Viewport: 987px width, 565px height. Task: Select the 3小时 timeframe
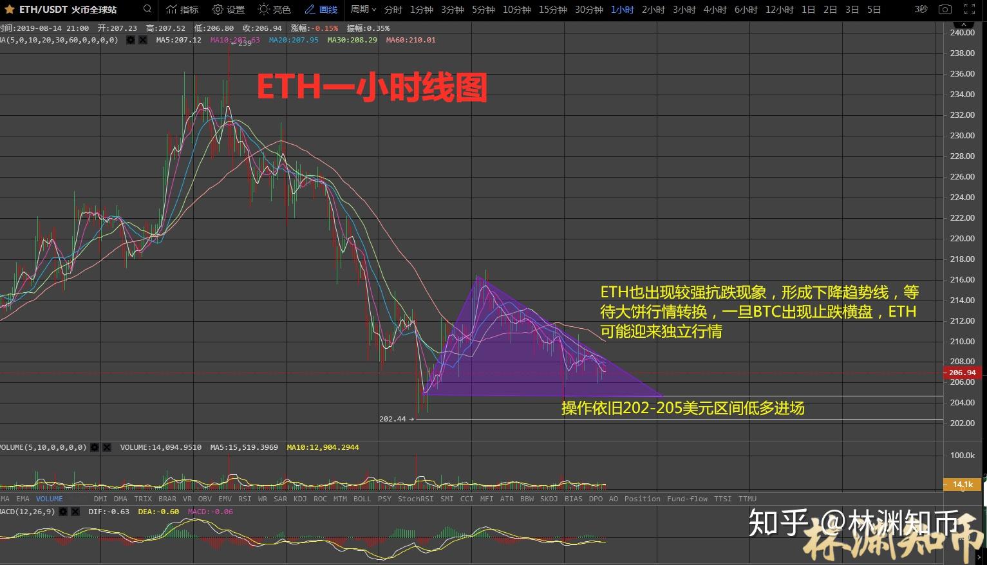[684, 10]
